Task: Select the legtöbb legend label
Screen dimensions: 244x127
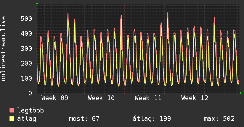Action: pos(30,110)
